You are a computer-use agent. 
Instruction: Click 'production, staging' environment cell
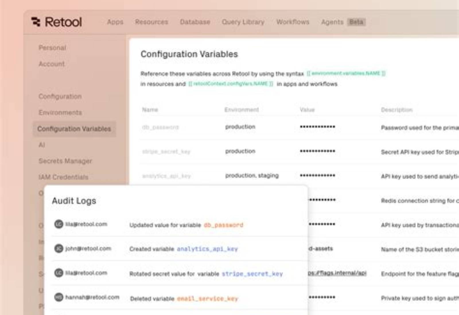[x=252, y=175]
